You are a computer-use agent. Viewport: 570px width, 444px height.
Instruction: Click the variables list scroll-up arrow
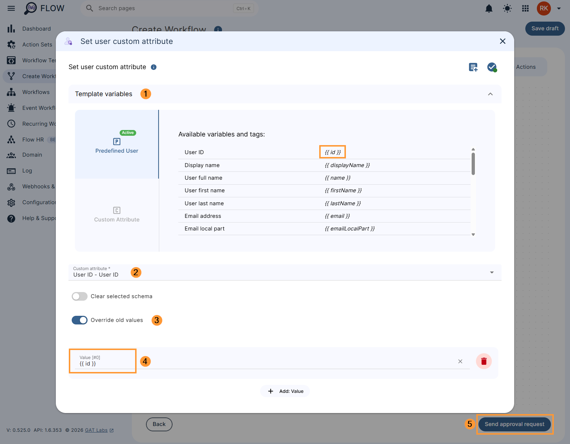point(473,149)
